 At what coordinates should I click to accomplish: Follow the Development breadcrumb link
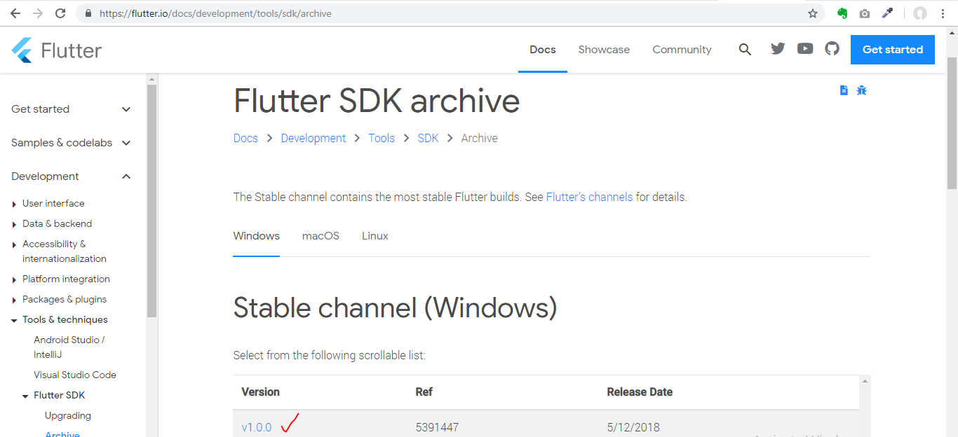pos(313,138)
